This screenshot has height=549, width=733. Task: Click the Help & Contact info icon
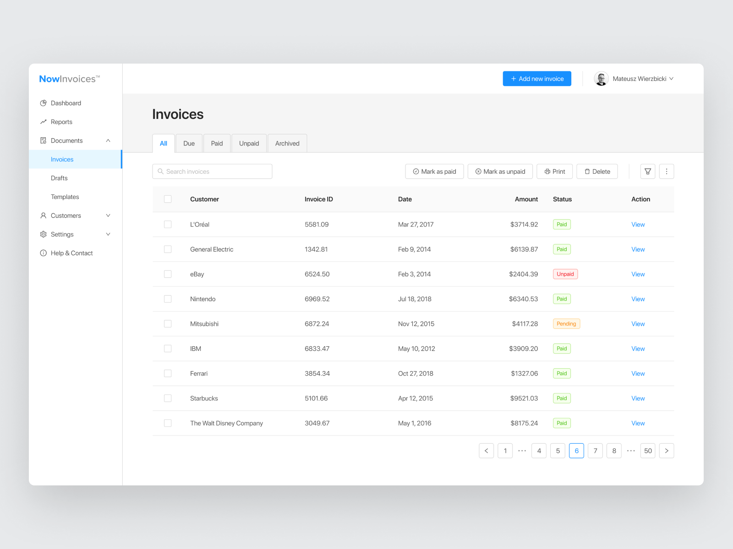pos(43,253)
